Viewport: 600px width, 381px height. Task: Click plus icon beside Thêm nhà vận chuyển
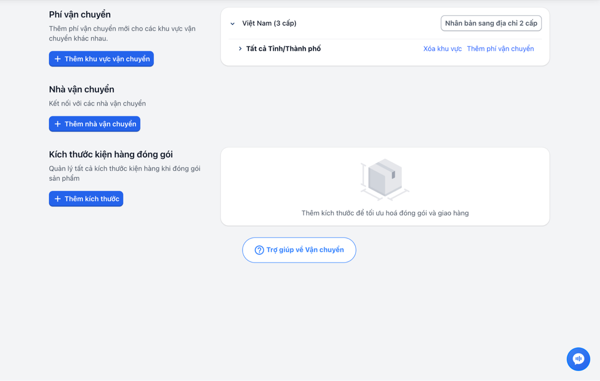tap(57, 124)
